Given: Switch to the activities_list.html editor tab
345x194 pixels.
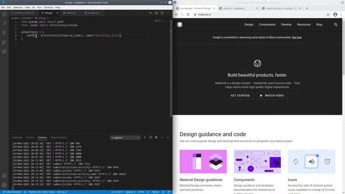Looking at the screenshot, I should 24,13.
